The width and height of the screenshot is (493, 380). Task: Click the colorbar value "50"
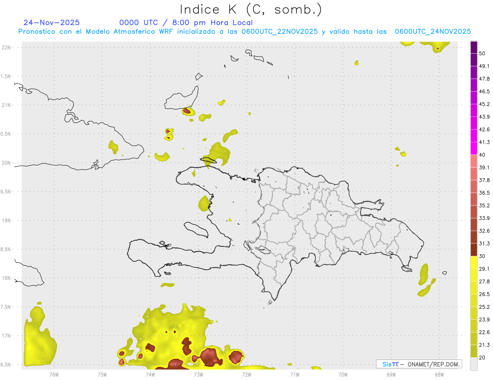[x=482, y=54]
